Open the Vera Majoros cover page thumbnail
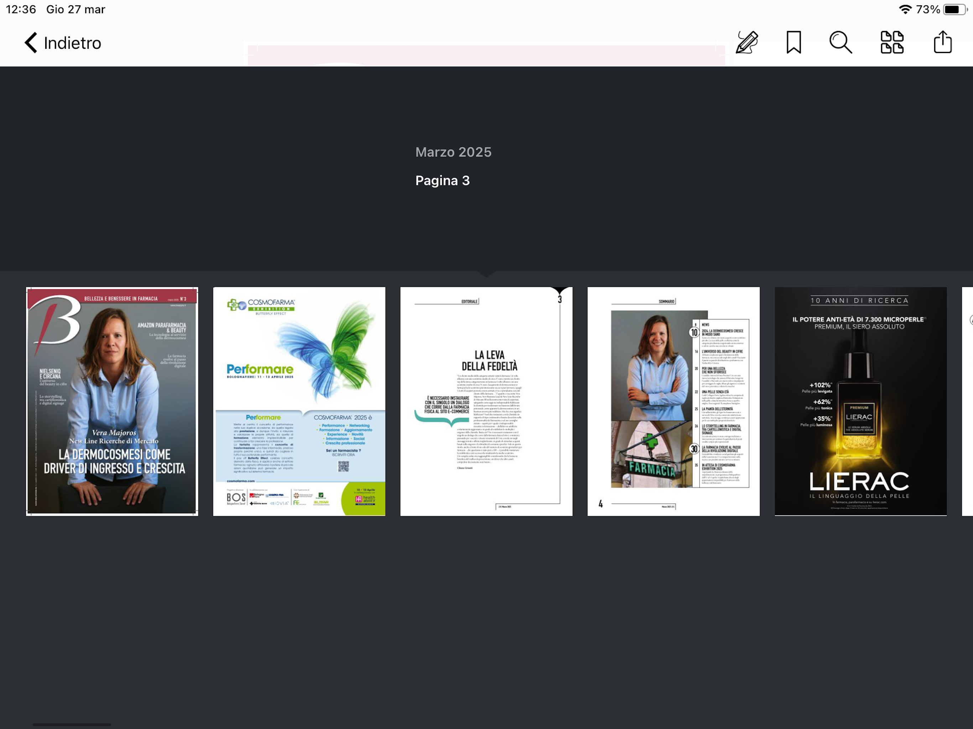 pos(112,402)
